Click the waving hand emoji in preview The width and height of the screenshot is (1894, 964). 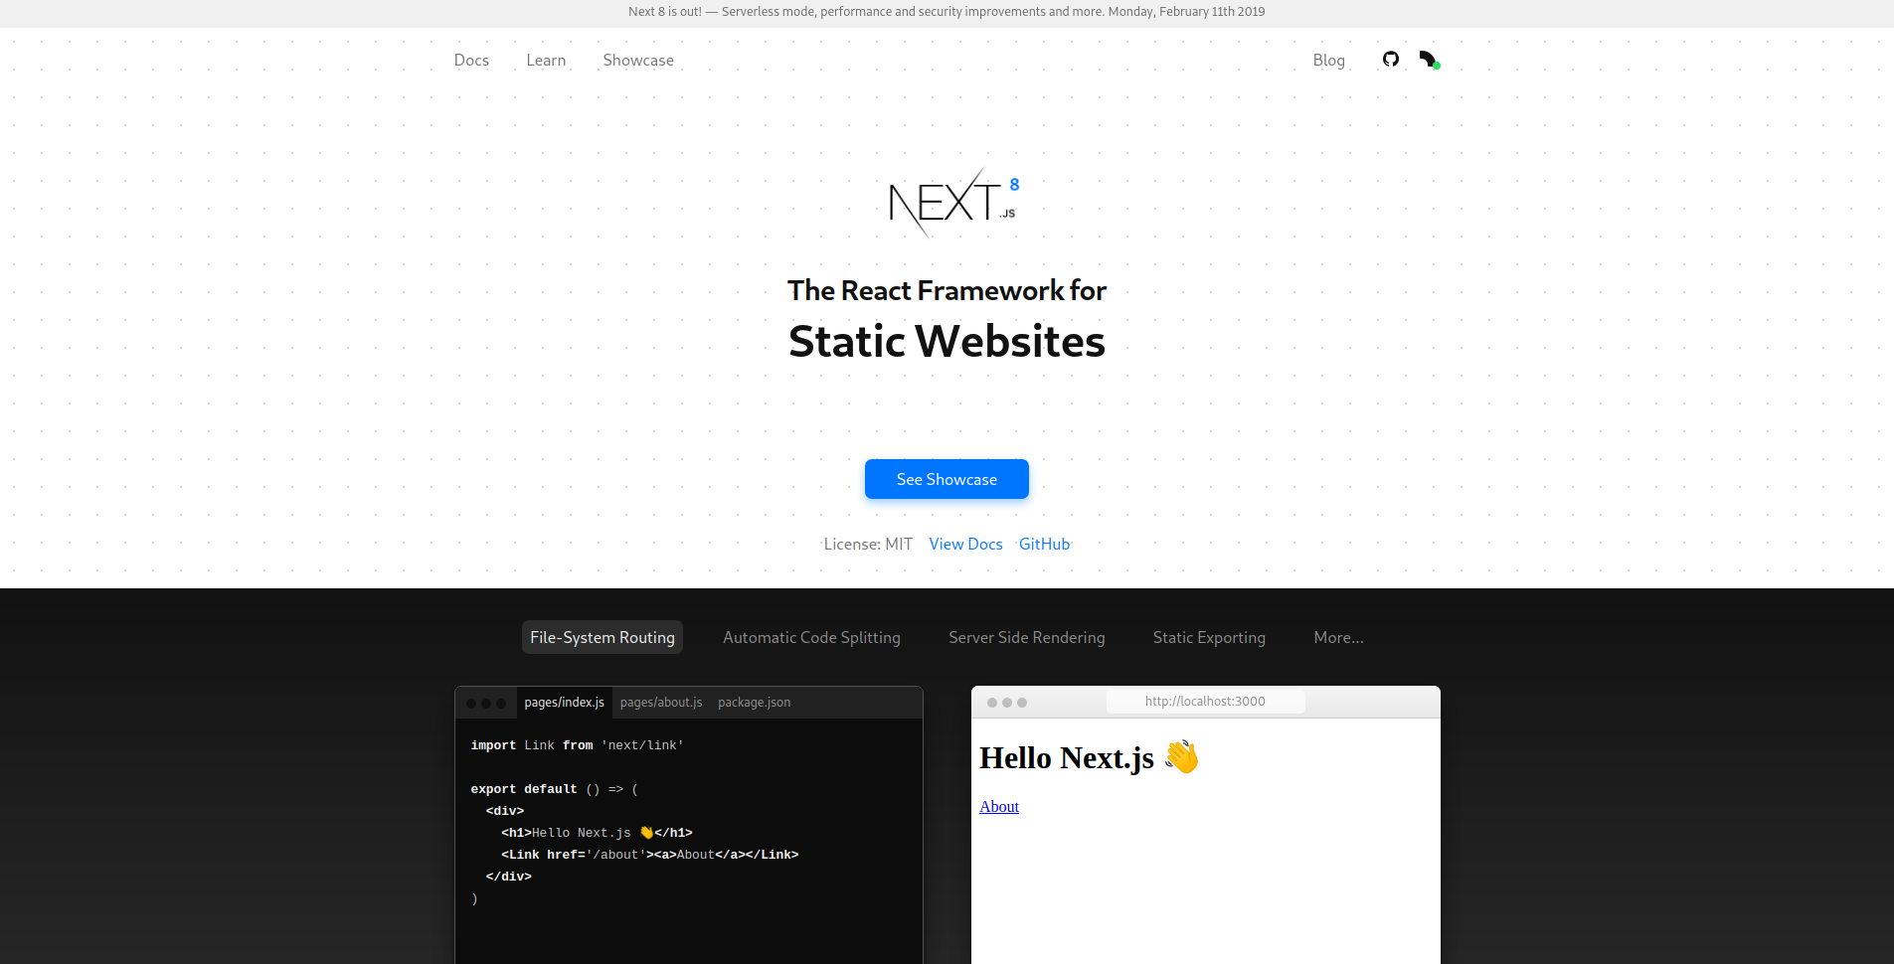tap(1181, 757)
